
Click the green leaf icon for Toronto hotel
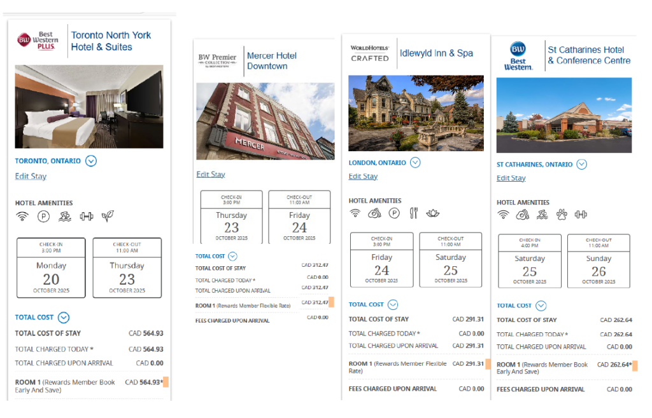(107, 215)
